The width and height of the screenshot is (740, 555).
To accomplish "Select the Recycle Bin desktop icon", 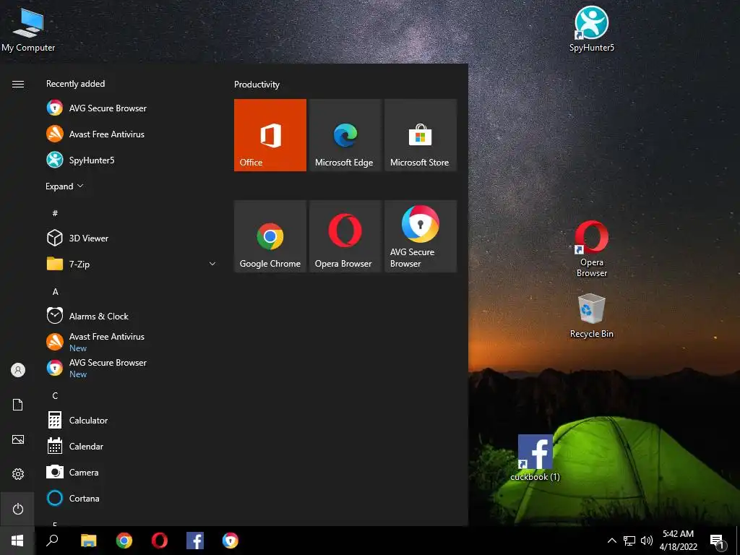I will click(x=591, y=316).
